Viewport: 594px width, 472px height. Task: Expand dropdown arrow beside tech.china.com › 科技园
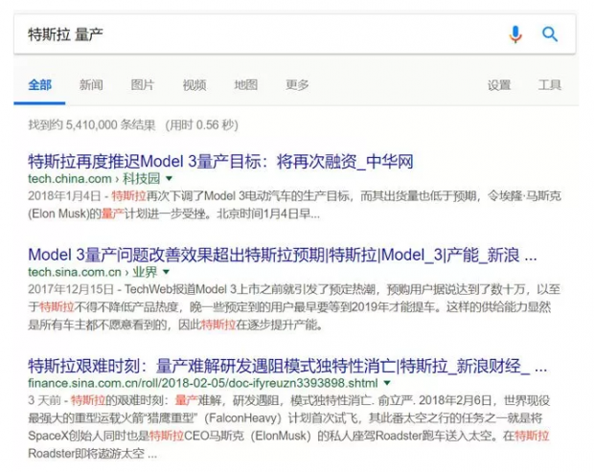click(x=169, y=178)
